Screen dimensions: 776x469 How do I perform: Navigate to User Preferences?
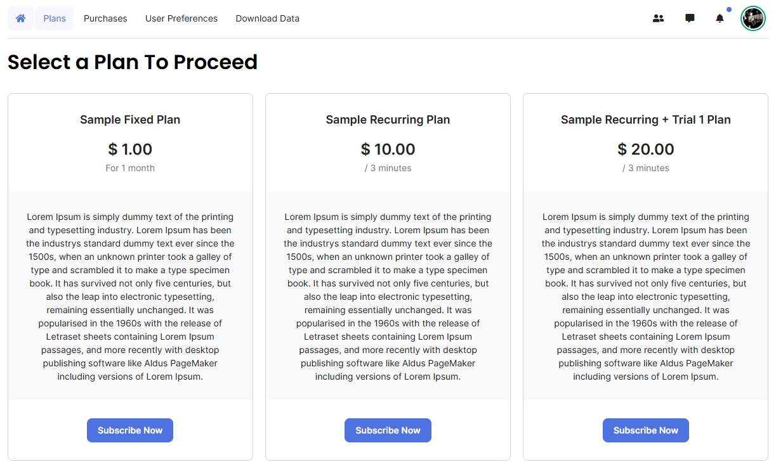pyautogui.click(x=181, y=18)
